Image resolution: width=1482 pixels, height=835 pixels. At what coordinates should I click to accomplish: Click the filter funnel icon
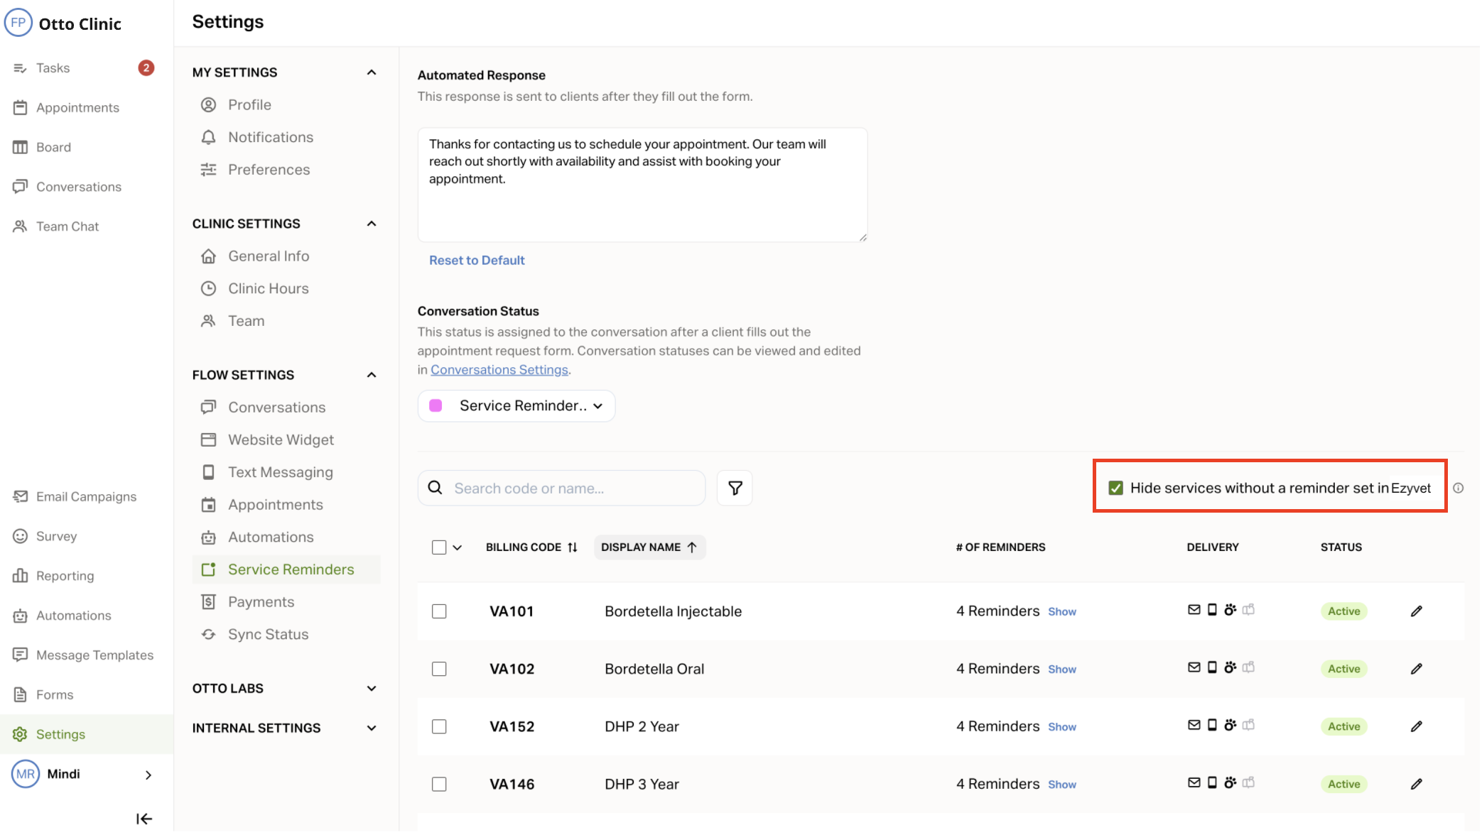tap(735, 489)
